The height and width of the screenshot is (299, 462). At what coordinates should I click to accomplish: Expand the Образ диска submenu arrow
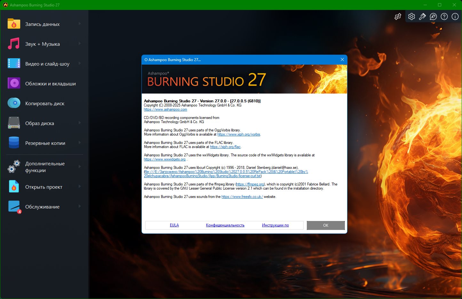tap(80, 123)
